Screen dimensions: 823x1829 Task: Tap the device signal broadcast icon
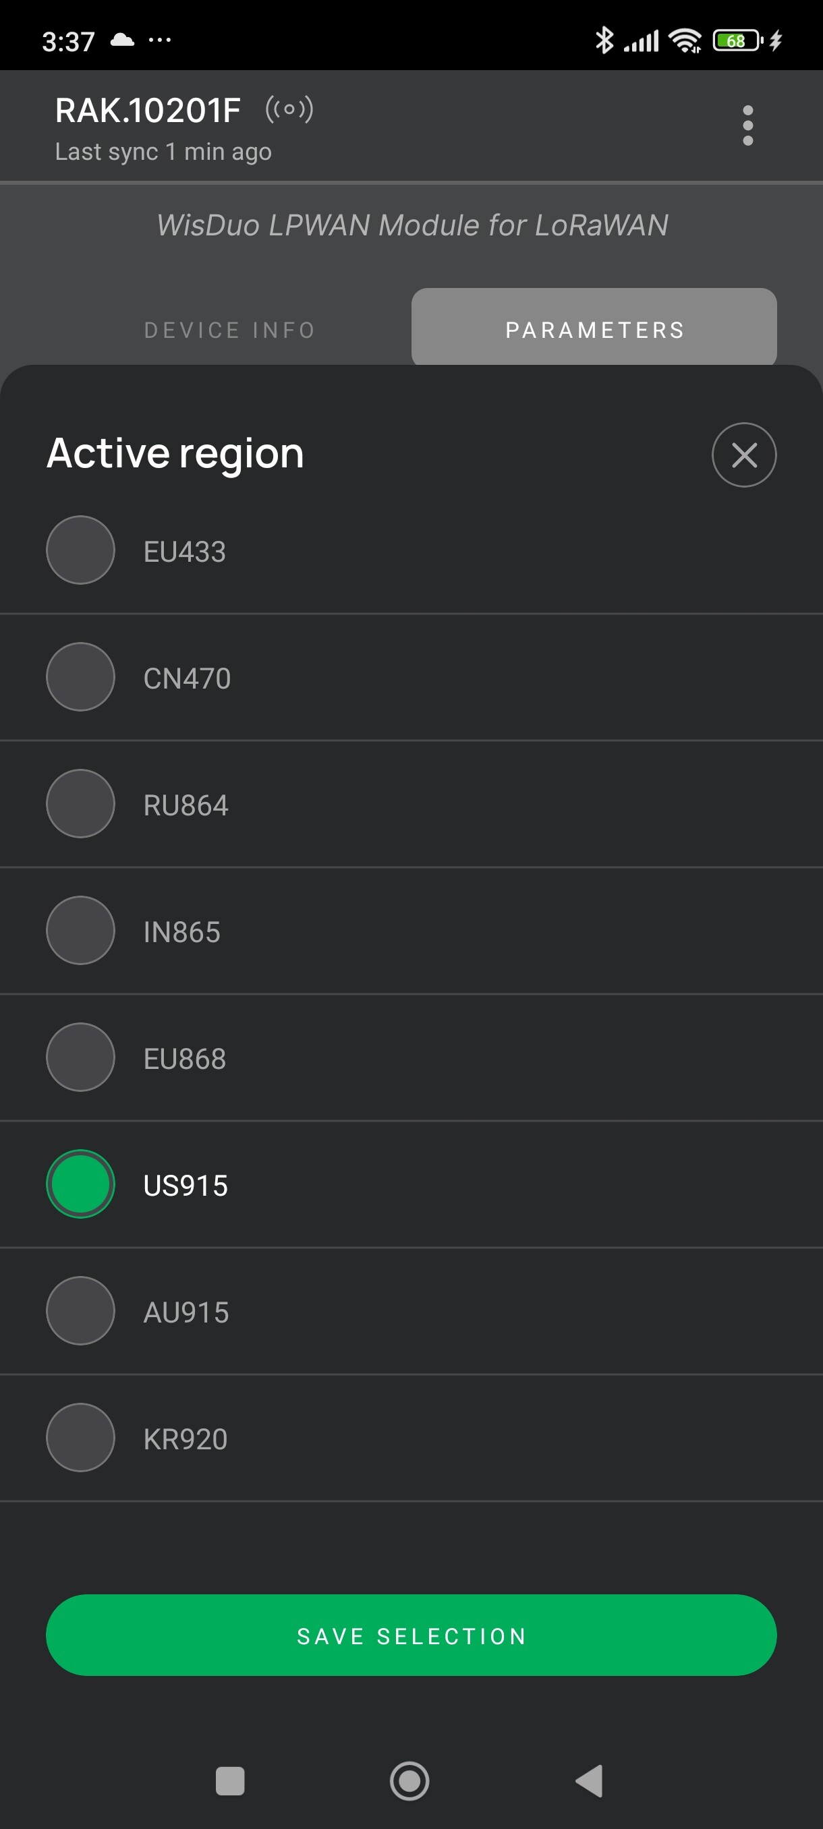[x=289, y=109]
